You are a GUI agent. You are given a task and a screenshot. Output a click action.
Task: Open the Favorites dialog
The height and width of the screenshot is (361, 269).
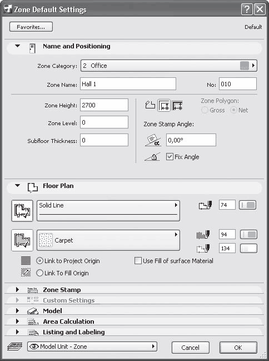point(31,27)
